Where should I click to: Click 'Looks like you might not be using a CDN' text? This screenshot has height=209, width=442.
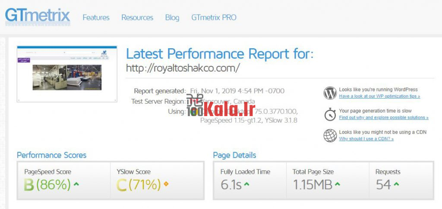tap(383, 132)
